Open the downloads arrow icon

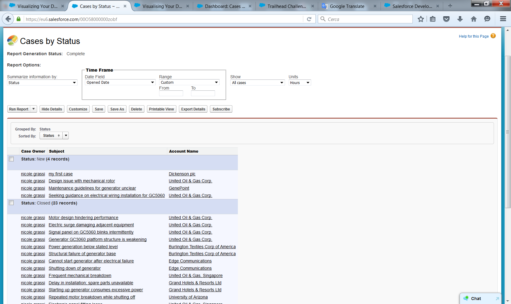[460, 19]
